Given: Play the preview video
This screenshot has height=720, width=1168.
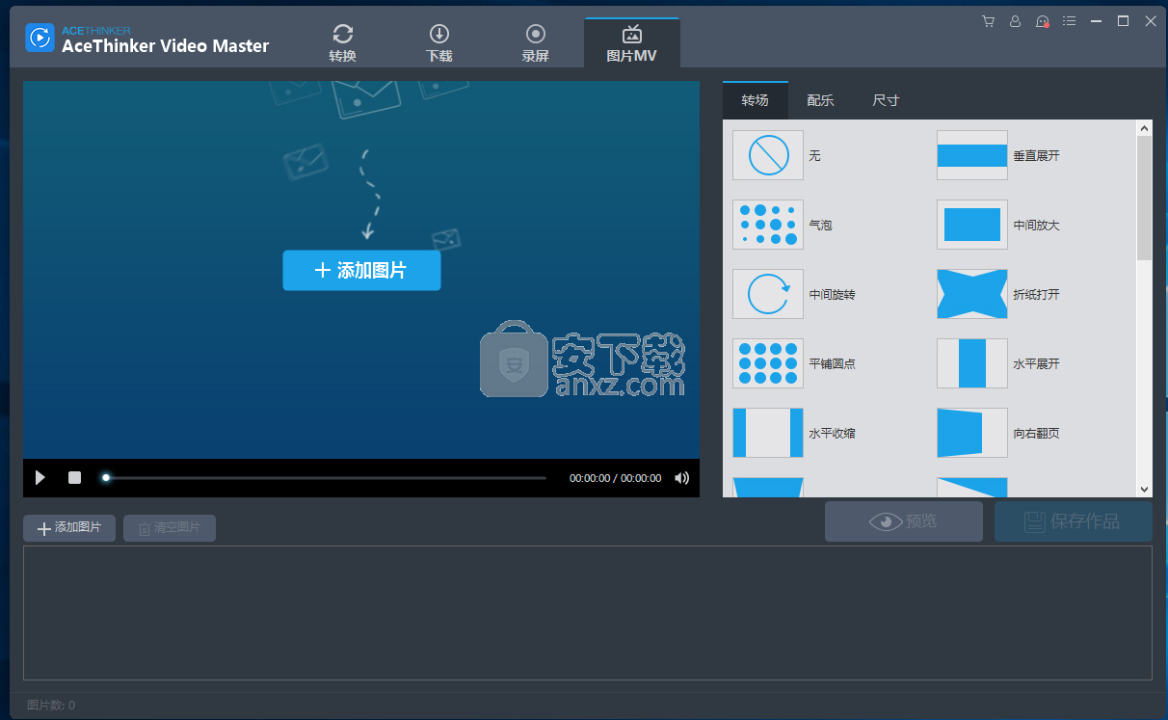Looking at the screenshot, I should 40,477.
